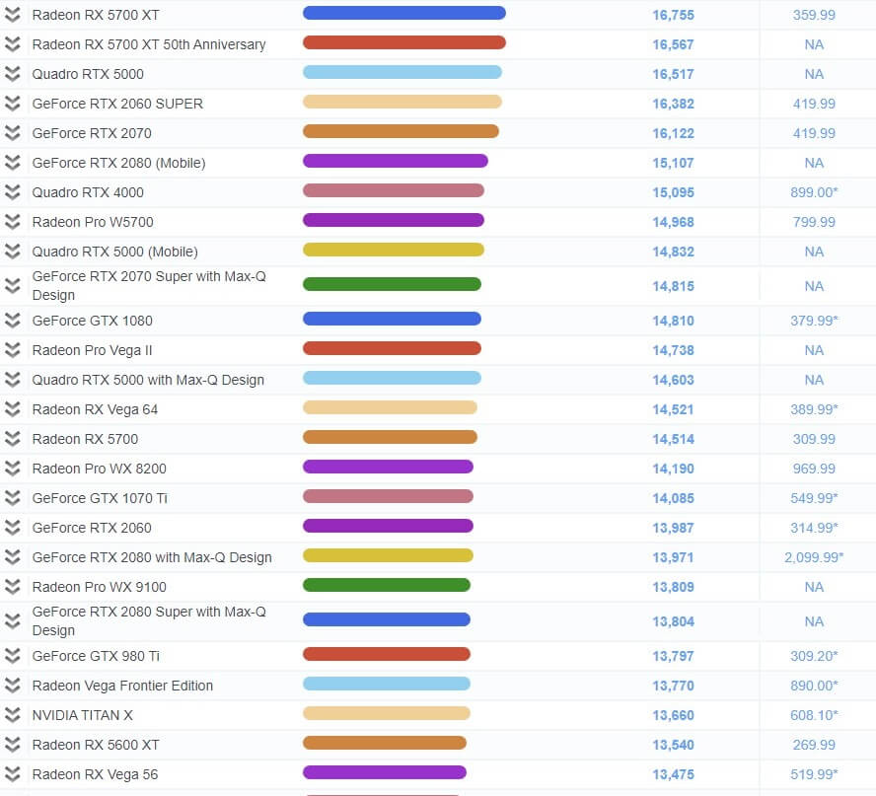Viewport: 876px width, 796px height.
Task: Click the price 890.00*
Action: (x=814, y=686)
